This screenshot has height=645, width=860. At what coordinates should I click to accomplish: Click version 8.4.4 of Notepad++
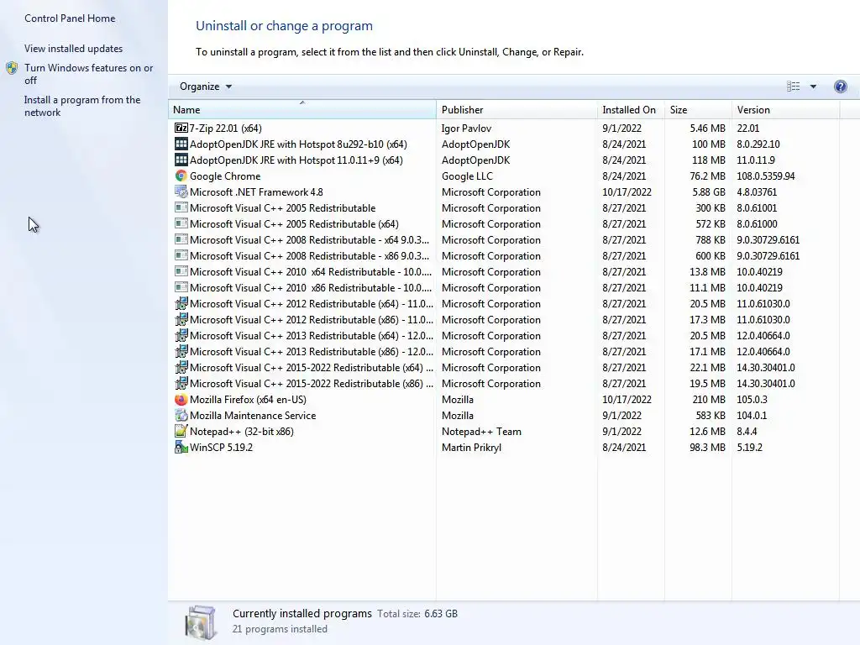(x=747, y=431)
